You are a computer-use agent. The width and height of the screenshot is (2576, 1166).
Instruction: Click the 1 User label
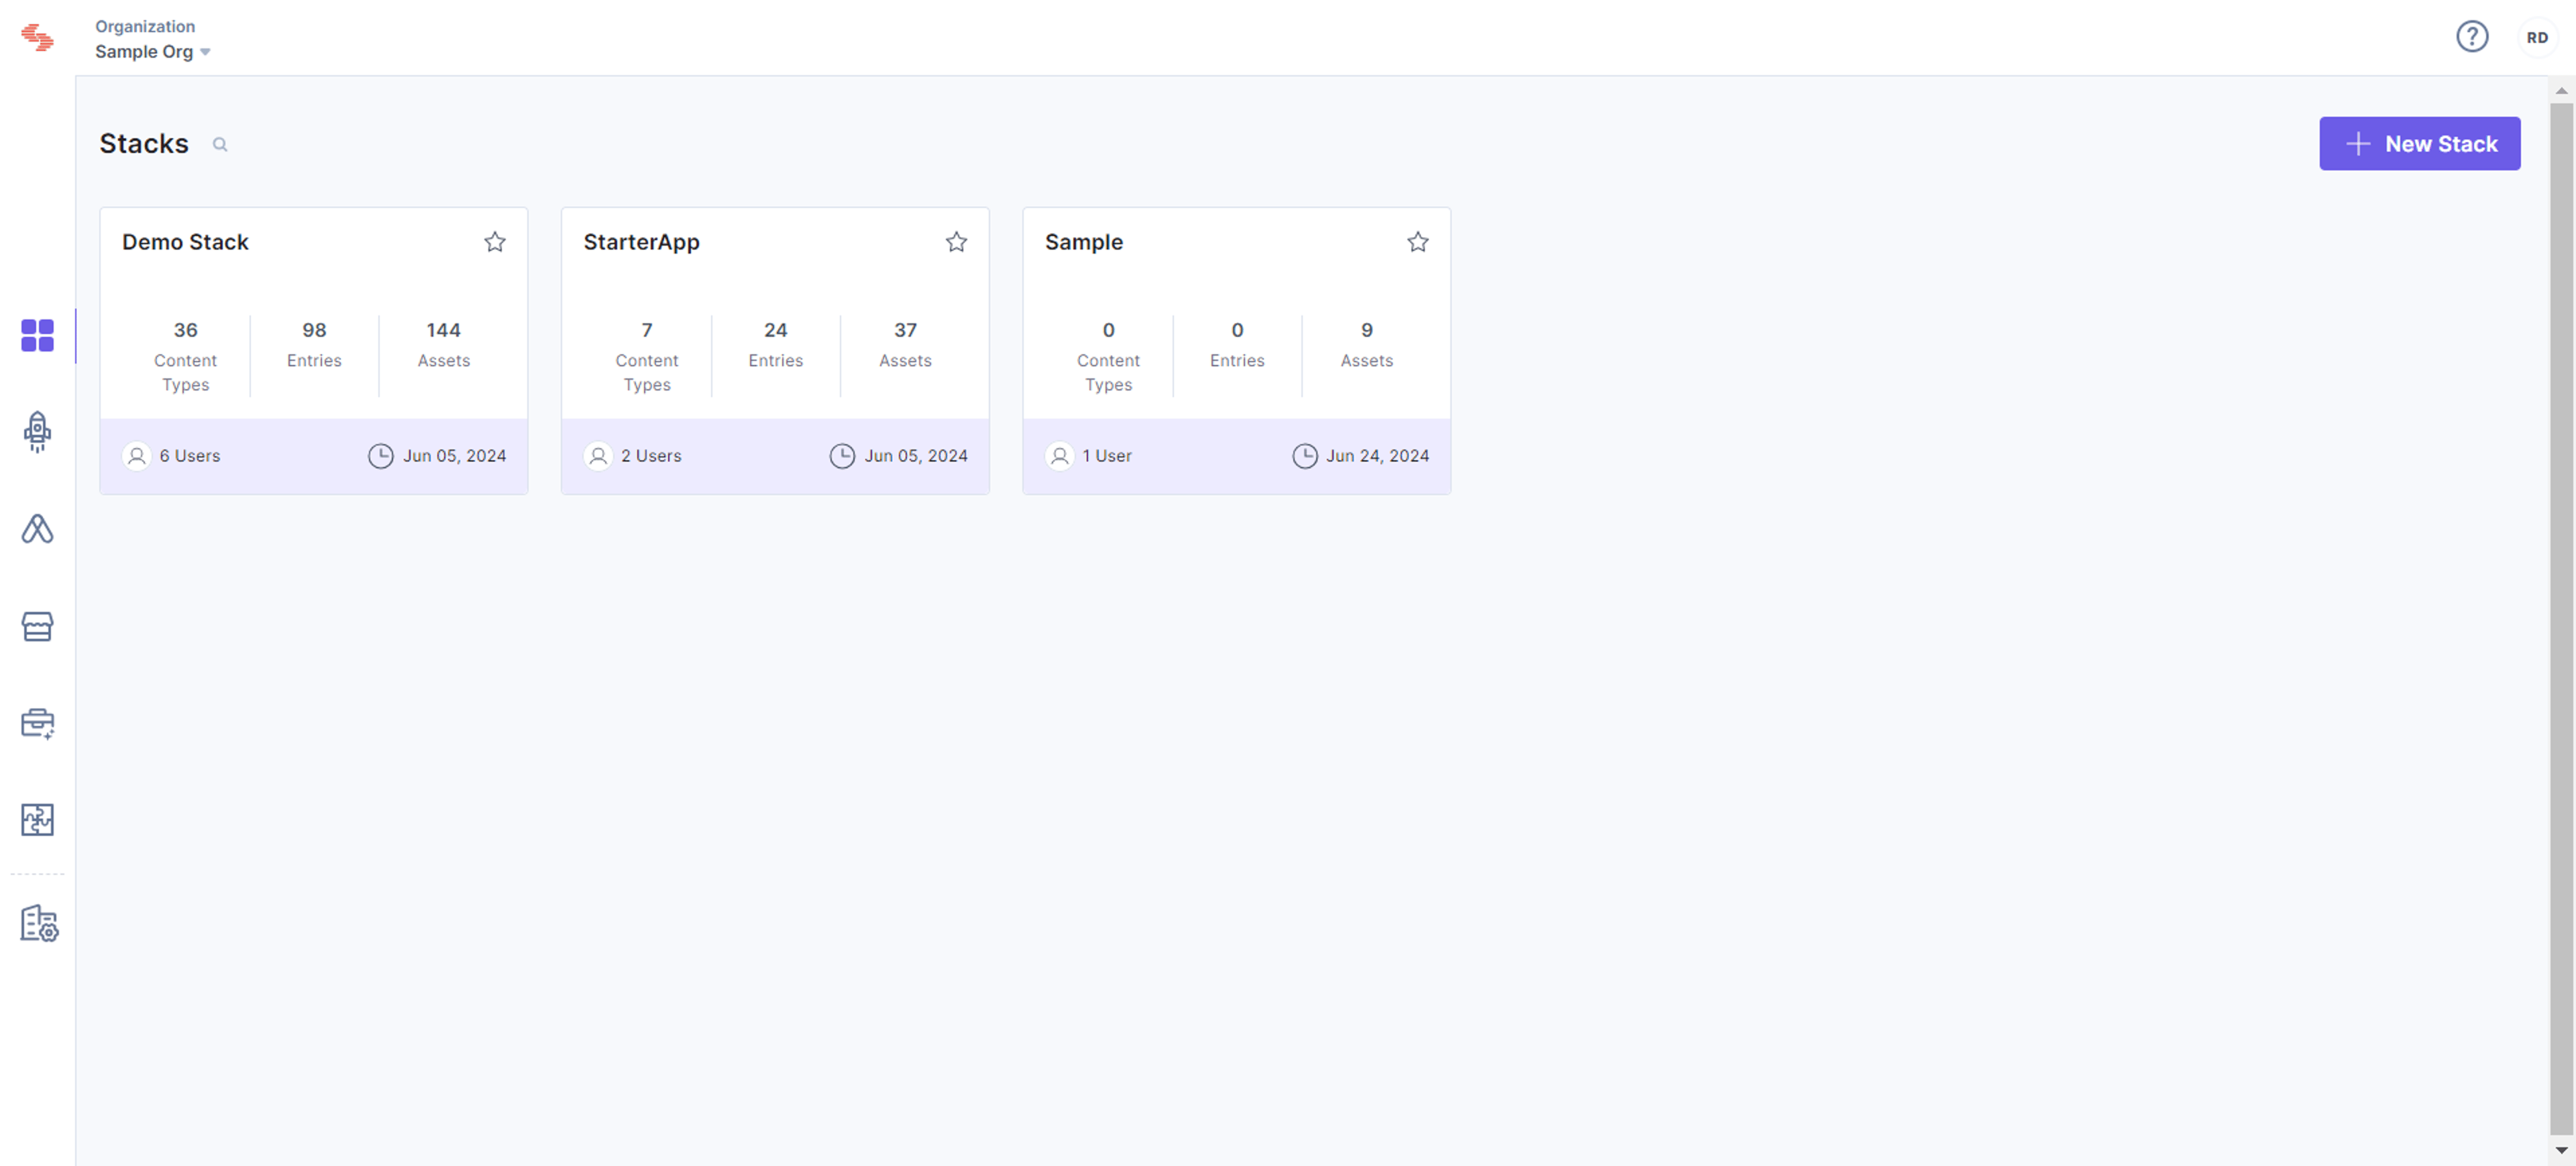[x=1107, y=456]
